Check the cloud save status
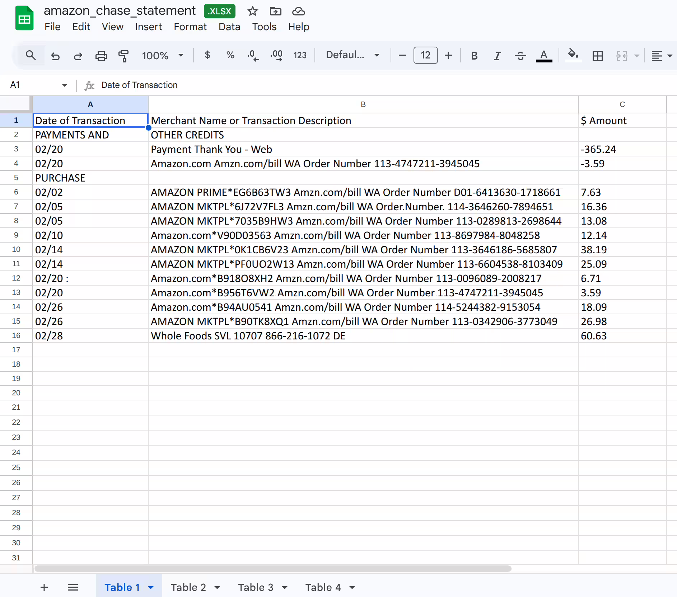The width and height of the screenshot is (677, 597). click(298, 11)
